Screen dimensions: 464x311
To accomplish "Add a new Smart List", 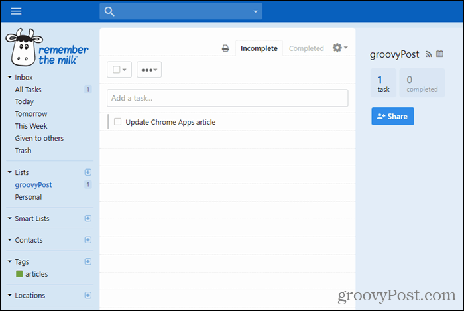I will pyautogui.click(x=88, y=218).
